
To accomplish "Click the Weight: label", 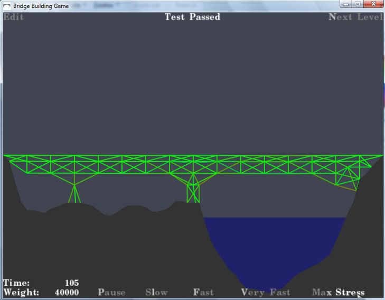I will point(21,293).
